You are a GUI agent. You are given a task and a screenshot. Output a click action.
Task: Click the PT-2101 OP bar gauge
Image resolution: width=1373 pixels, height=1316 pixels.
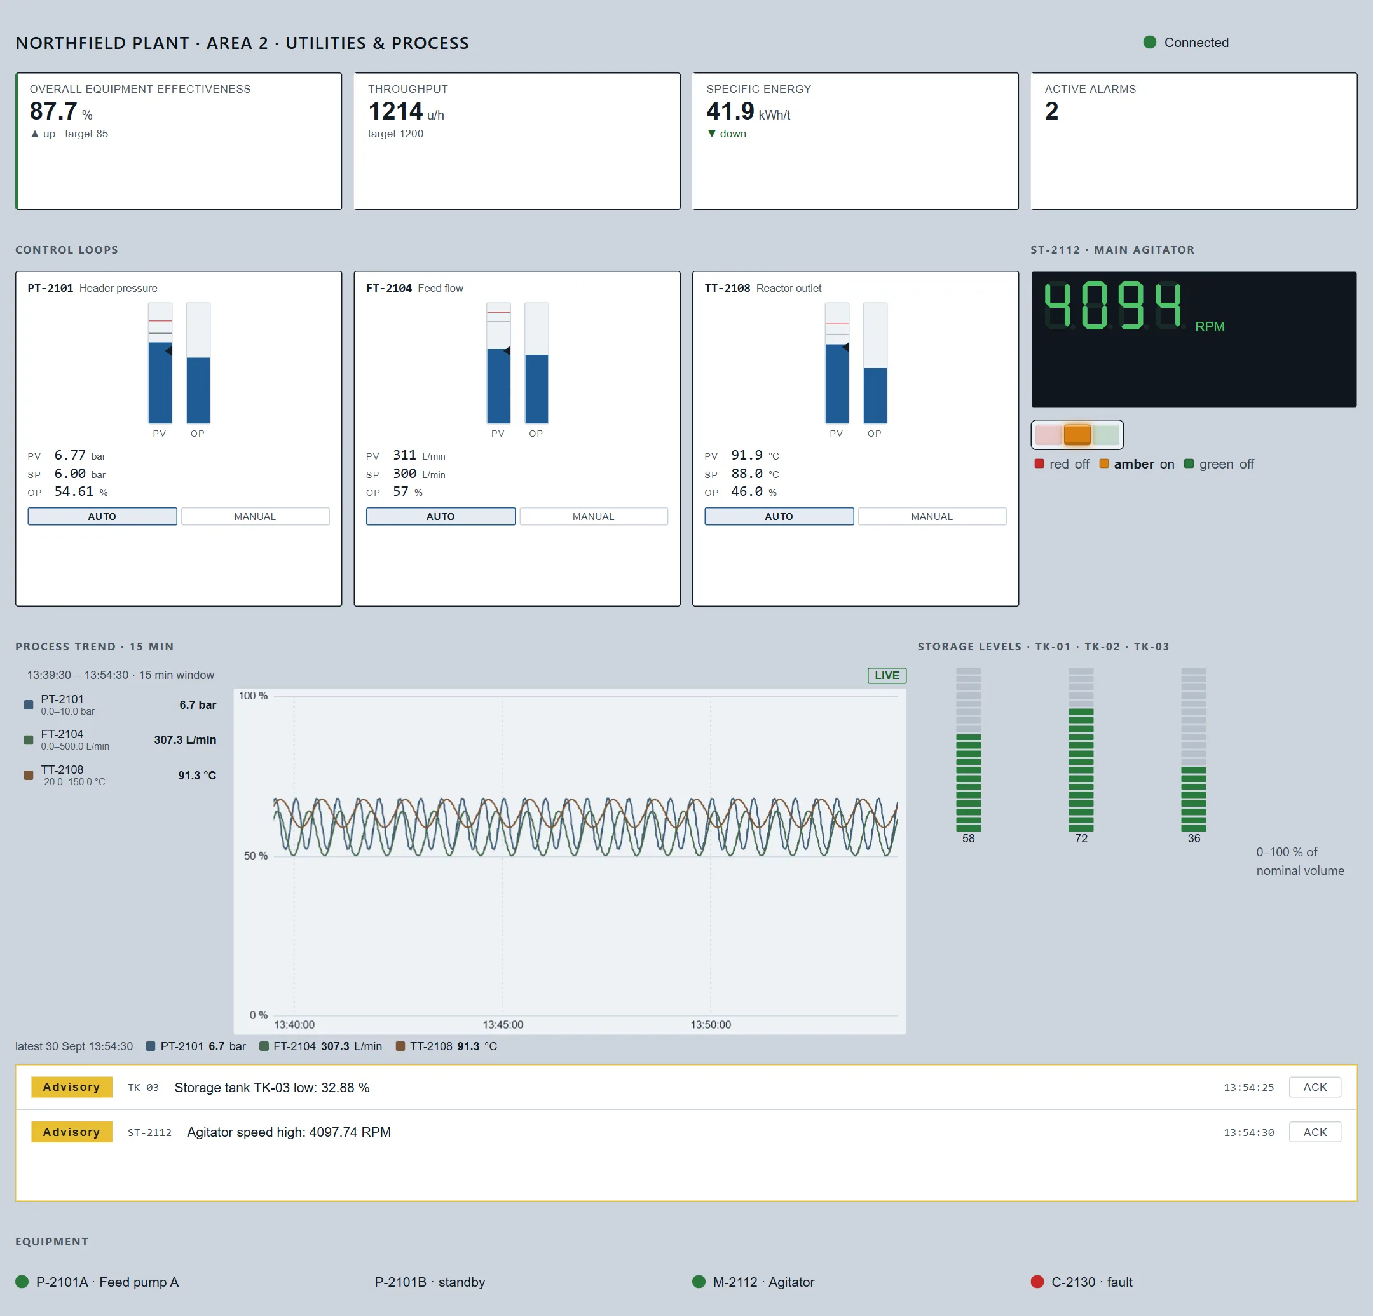click(198, 363)
